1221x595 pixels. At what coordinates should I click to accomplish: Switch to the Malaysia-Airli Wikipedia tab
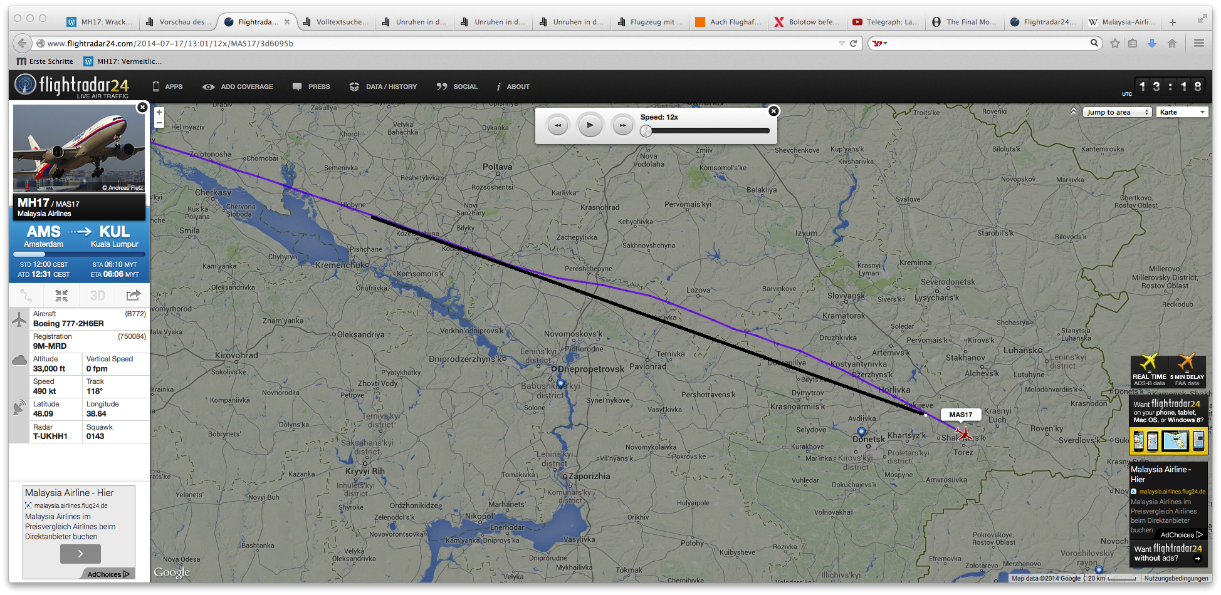point(1122,22)
